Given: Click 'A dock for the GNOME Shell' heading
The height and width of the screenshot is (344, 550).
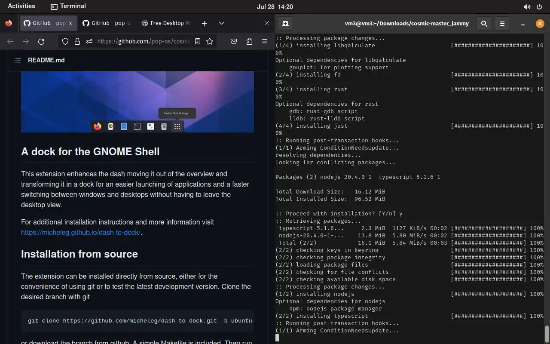Looking at the screenshot, I should 90,152.
